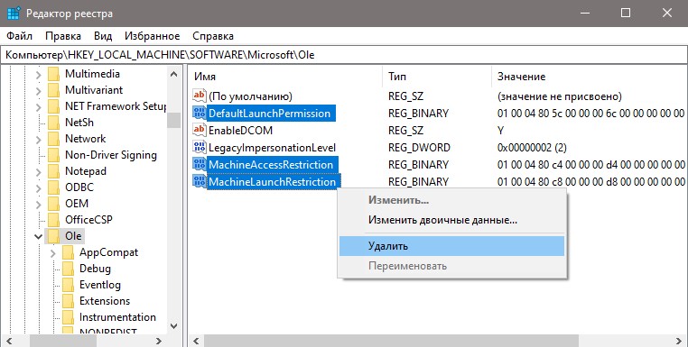Open the Избранное menu
The width and height of the screenshot is (688, 347).
pyautogui.click(x=152, y=36)
